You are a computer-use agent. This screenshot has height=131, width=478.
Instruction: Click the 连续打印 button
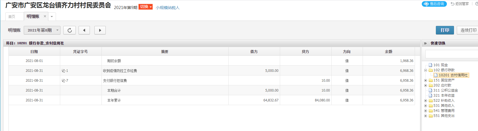click(x=468, y=30)
